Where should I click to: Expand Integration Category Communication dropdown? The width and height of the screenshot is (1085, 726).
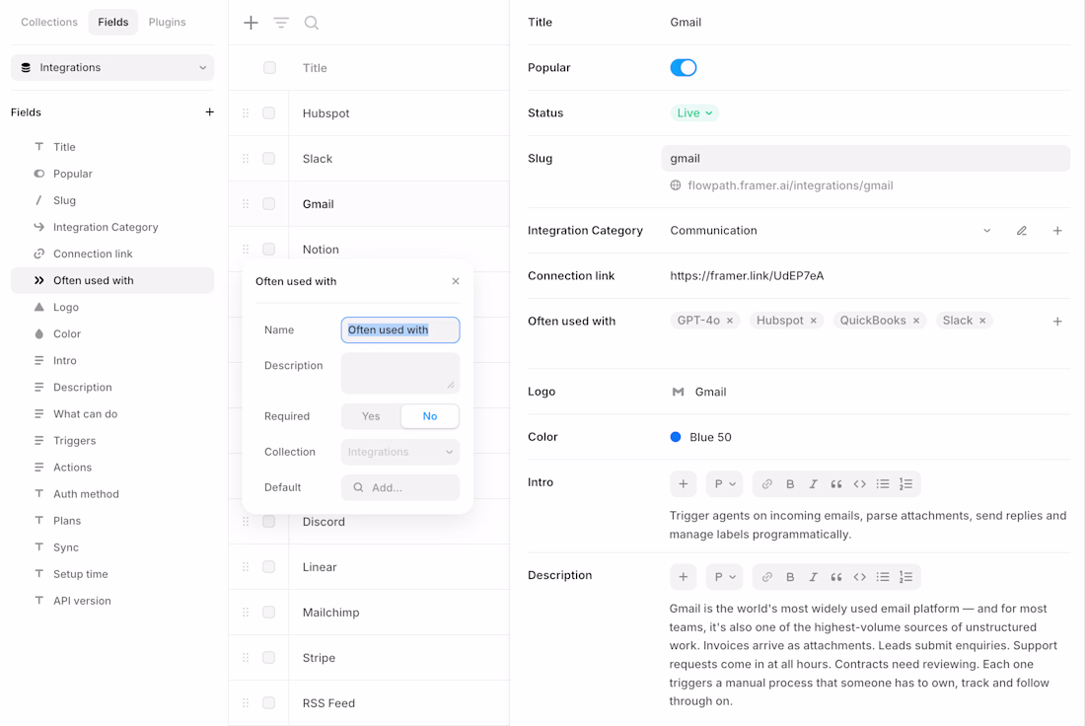pyautogui.click(x=986, y=231)
